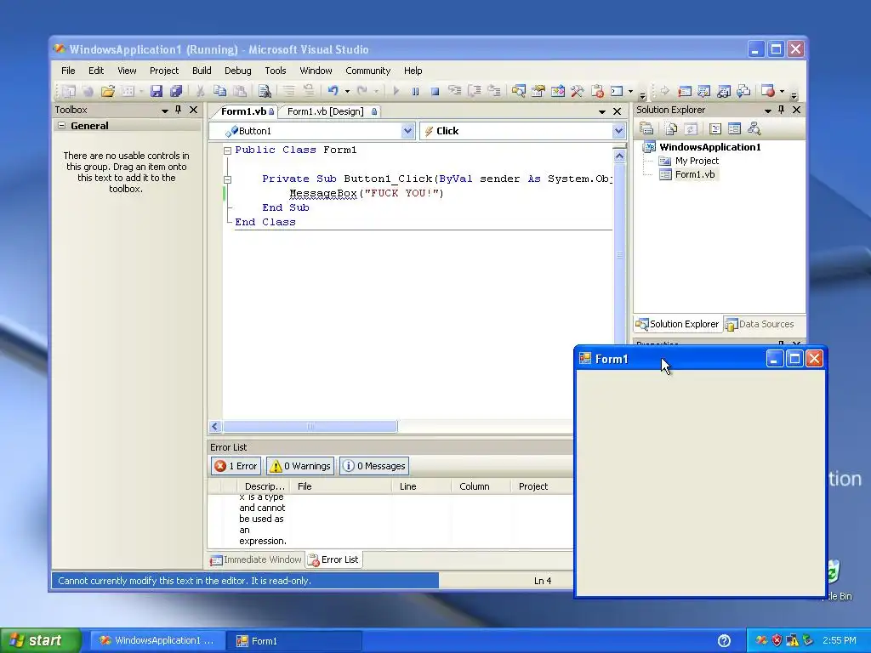Open the Community menu
This screenshot has height=653, width=871.
(367, 71)
